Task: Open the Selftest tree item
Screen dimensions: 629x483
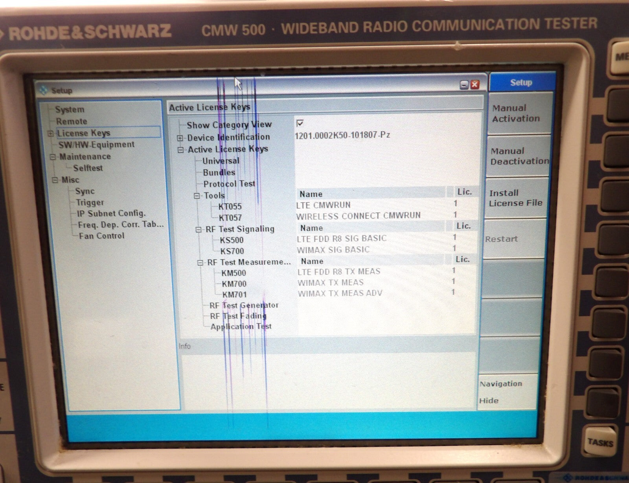Action: pyautogui.click(x=88, y=168)
